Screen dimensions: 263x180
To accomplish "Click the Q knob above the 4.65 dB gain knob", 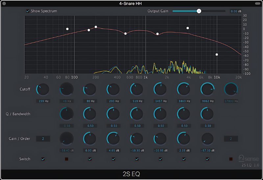I will [113, 114].
